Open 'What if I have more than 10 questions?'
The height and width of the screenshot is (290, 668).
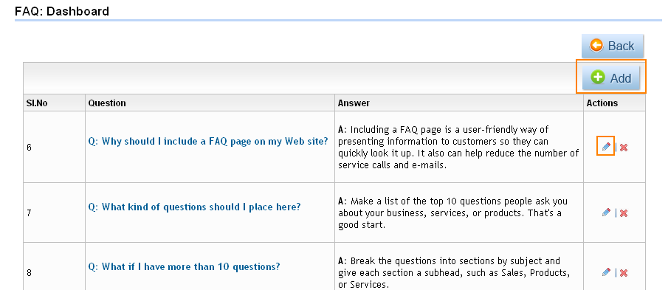[184, 267]
